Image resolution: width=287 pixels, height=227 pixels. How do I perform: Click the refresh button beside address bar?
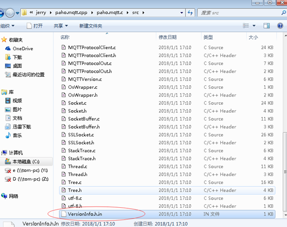pyautogui.click(x=190, y=12)
